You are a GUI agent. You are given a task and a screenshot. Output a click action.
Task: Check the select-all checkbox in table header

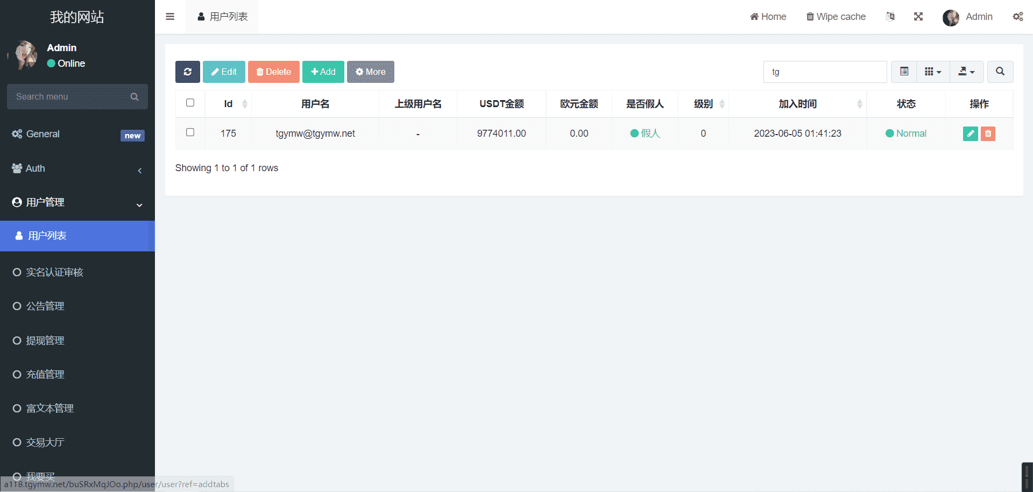(190, 103)
